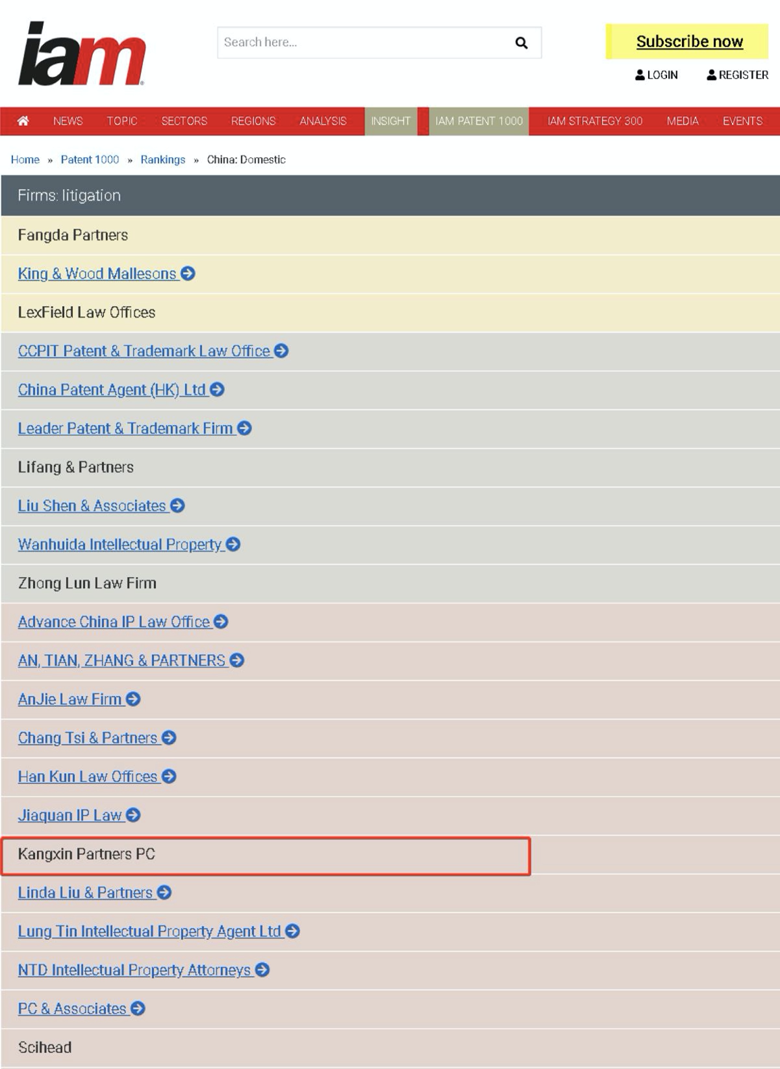Click the Subscribe now button
The width and height of the screenshot is (780, 1069).
tap(688, 42)
